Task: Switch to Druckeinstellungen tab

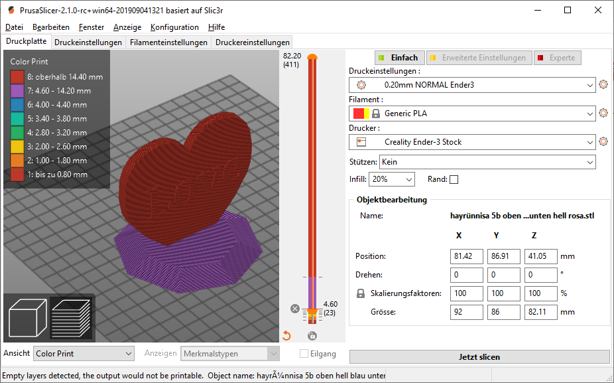Action: [x=88, y=42]
